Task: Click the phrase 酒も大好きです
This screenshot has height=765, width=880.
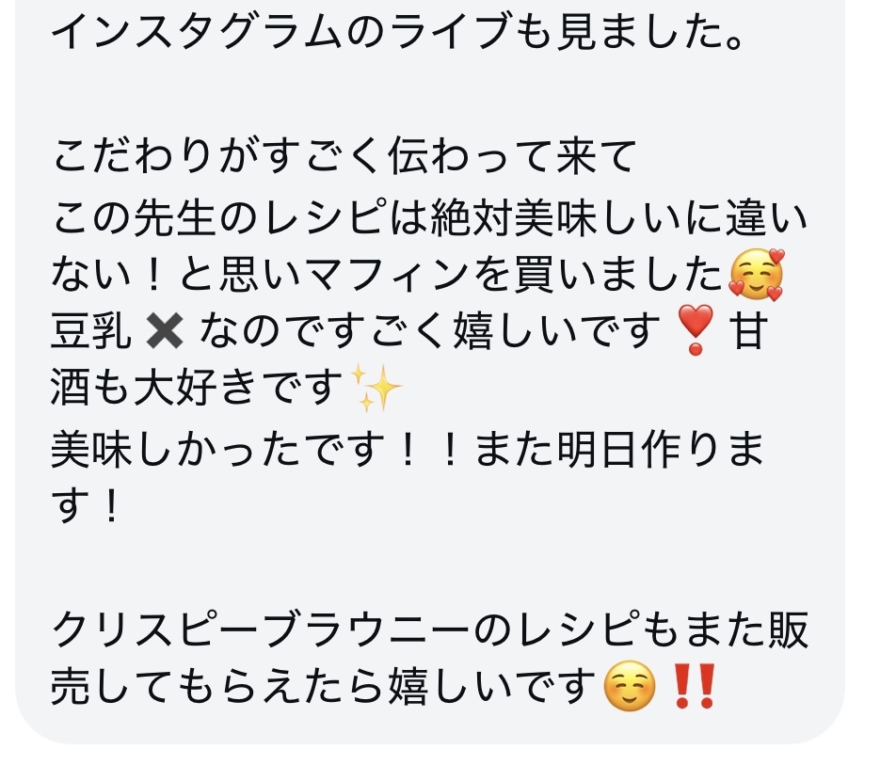Action: coord(196,388)
